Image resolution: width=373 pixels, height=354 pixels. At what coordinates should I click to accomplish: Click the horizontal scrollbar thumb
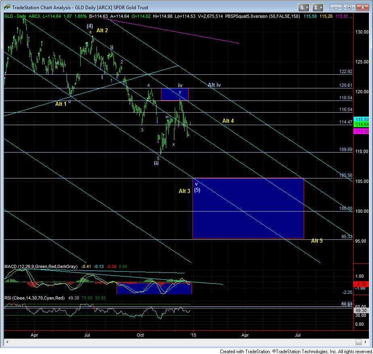click(x=358, y=342)
